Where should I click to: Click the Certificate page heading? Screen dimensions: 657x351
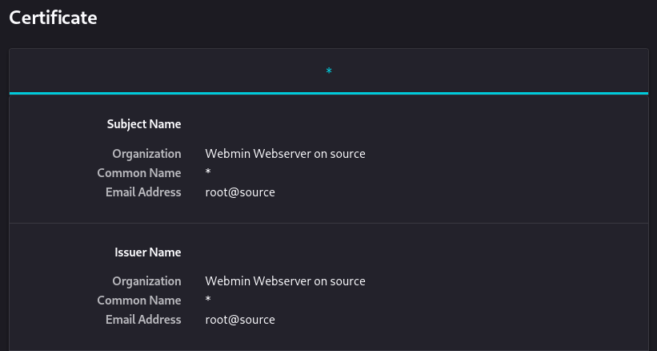(53, 18)
